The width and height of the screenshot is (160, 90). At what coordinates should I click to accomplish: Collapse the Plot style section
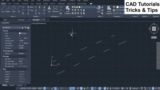click(28, 56)
